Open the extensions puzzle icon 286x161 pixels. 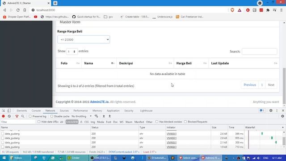(x=268, y=10)
